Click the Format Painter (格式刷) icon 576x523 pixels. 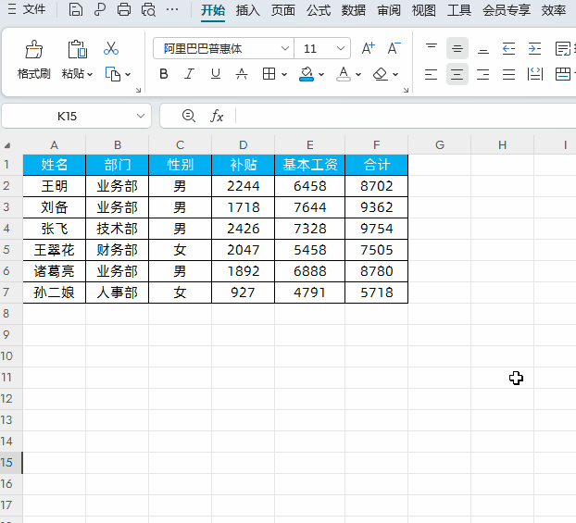coord(33,50)
